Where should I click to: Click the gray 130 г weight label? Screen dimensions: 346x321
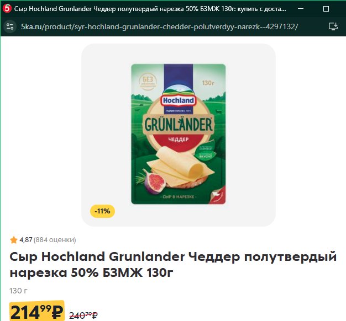coord(19,291)
